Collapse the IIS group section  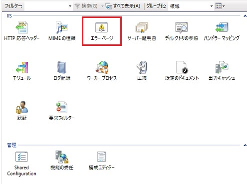point(245,16)
